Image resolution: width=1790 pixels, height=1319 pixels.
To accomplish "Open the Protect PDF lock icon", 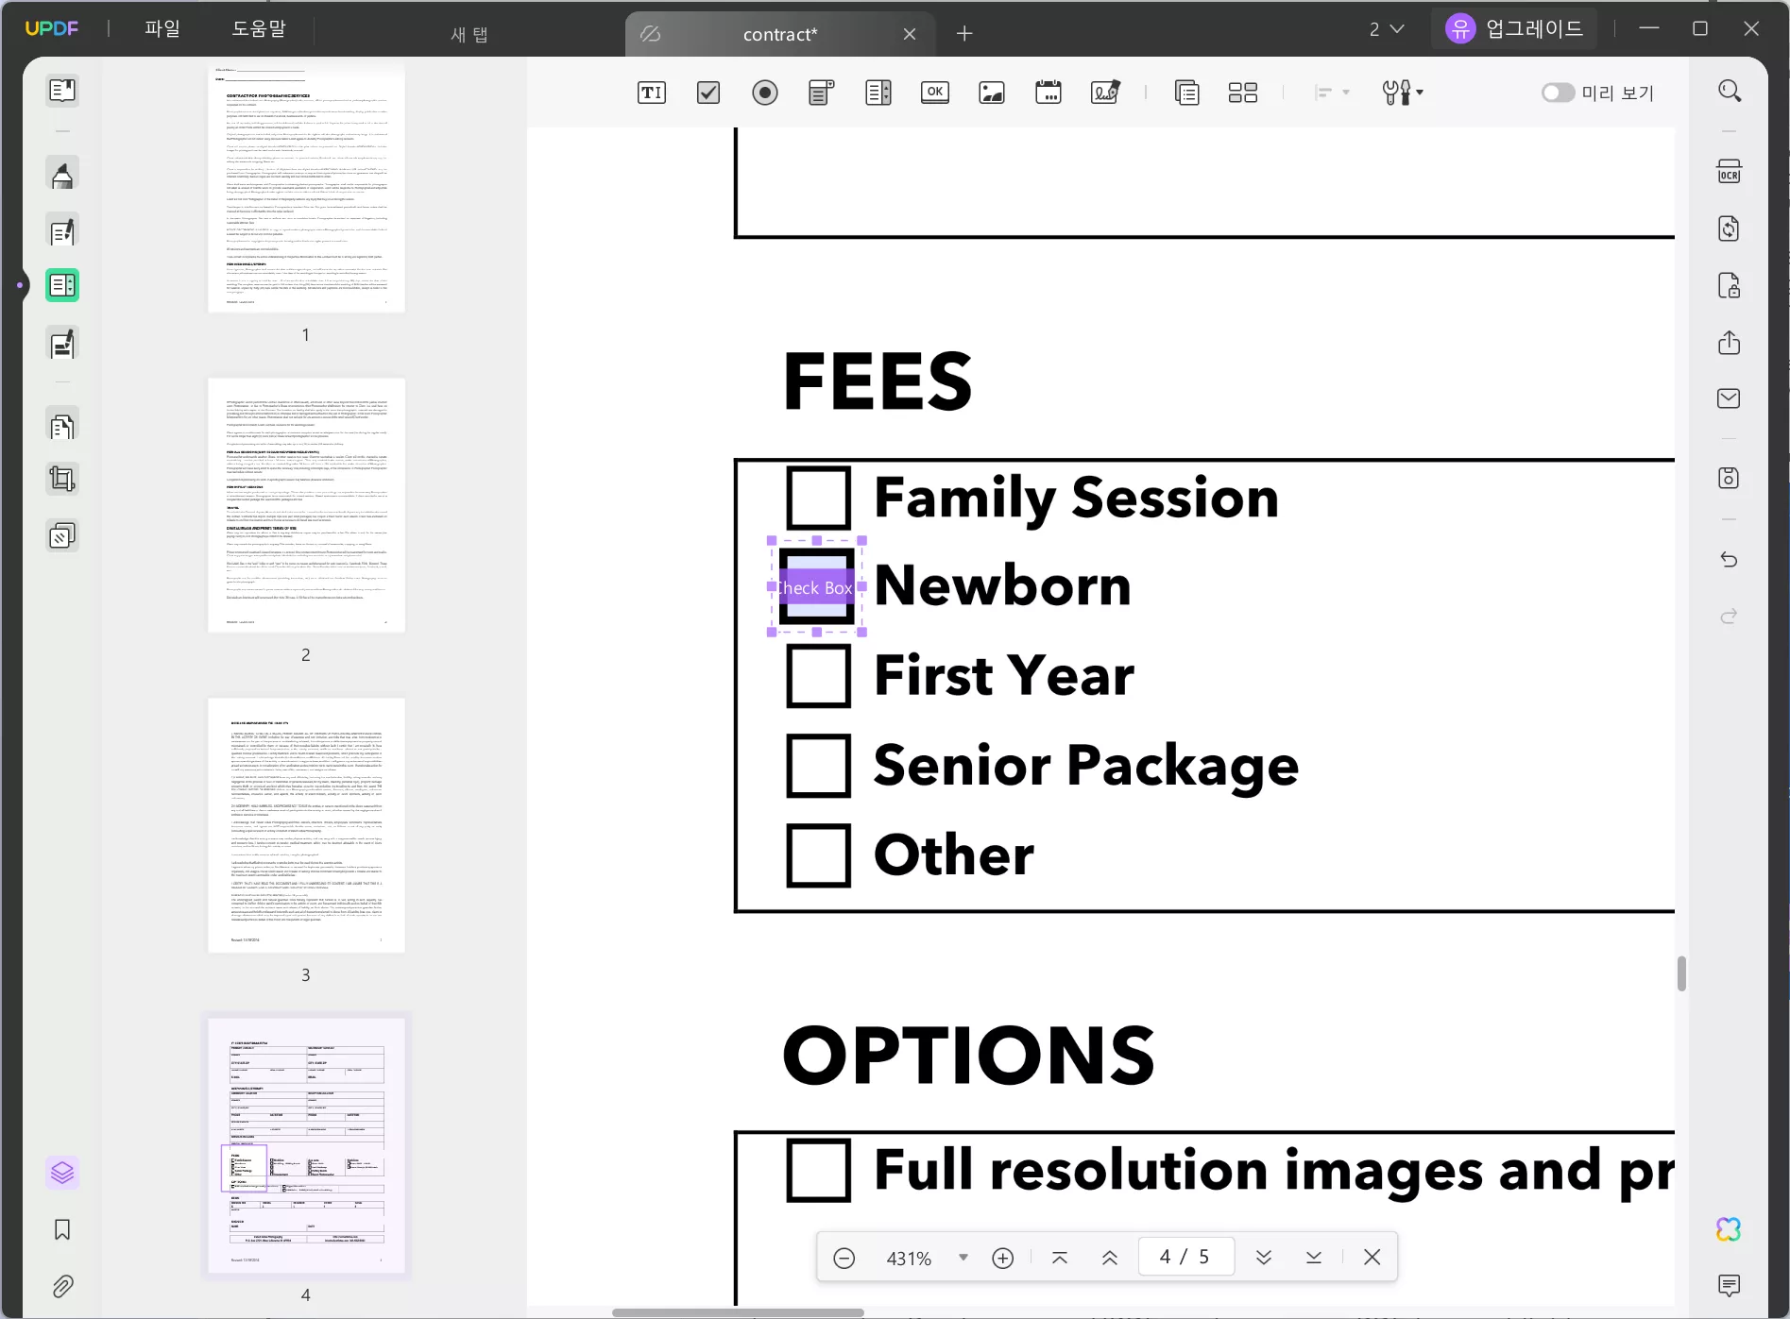I will coord(1729,285).
